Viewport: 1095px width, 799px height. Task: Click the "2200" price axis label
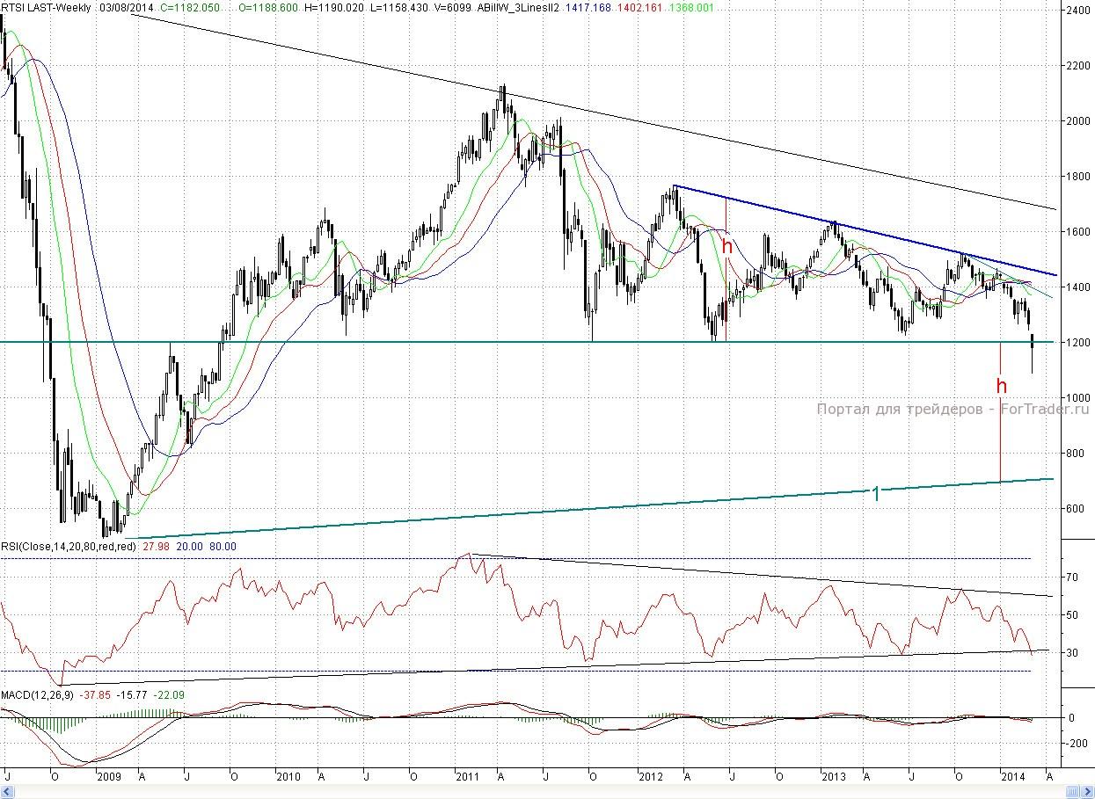click(x=1077, y=66)
